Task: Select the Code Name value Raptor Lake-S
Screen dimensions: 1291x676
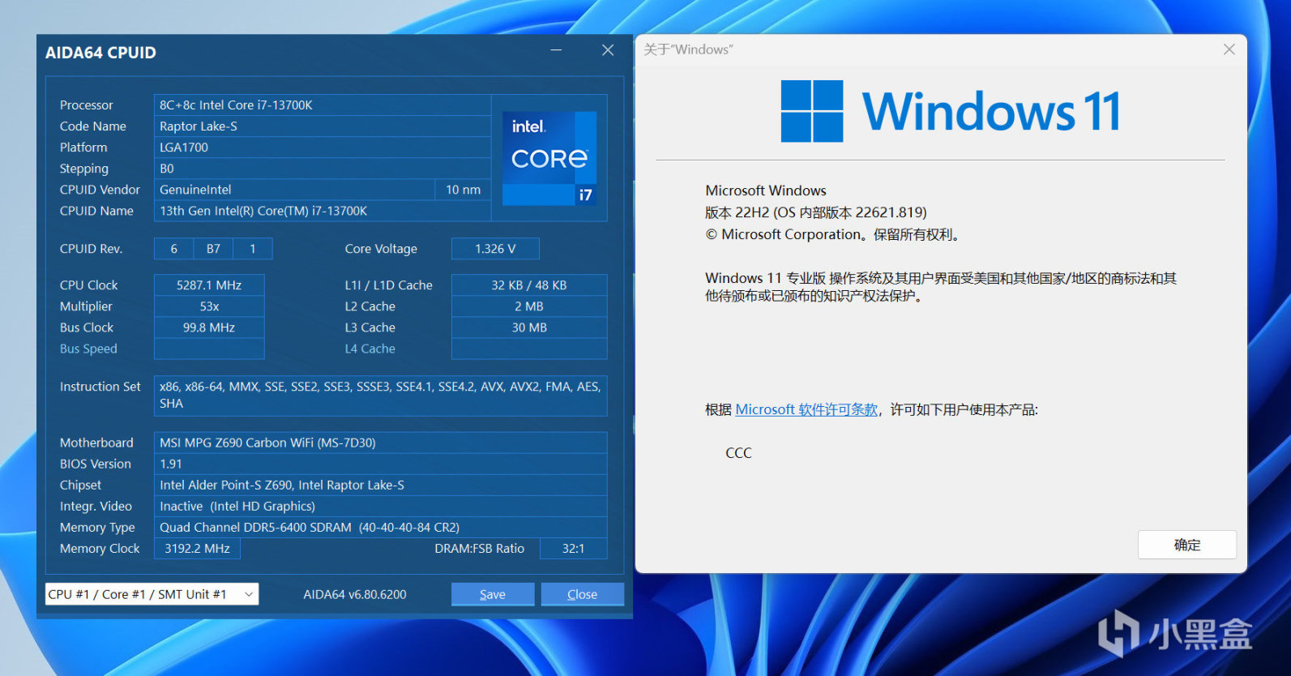Action: (323, 126)
